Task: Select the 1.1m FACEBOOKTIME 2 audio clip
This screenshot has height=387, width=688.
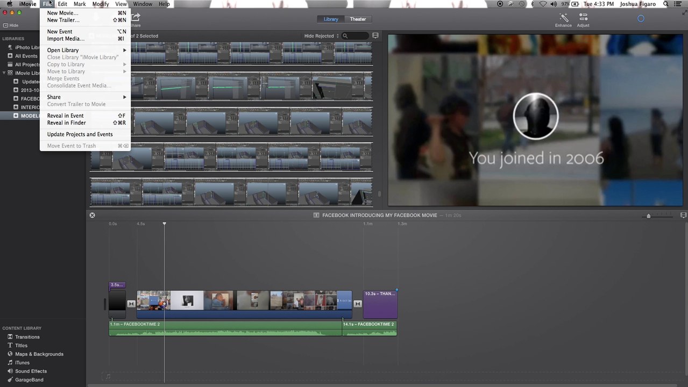Action: (x=225, y=328)
